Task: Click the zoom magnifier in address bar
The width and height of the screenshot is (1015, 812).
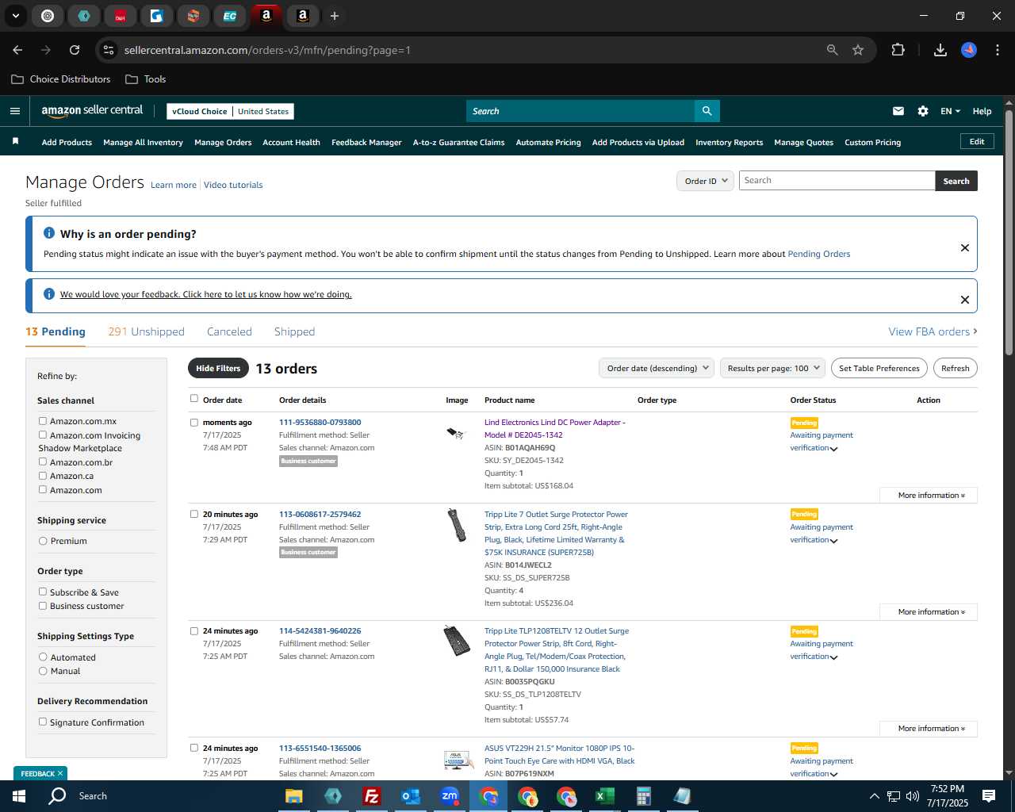Action: pyautogui.click(x=832, y=50)
